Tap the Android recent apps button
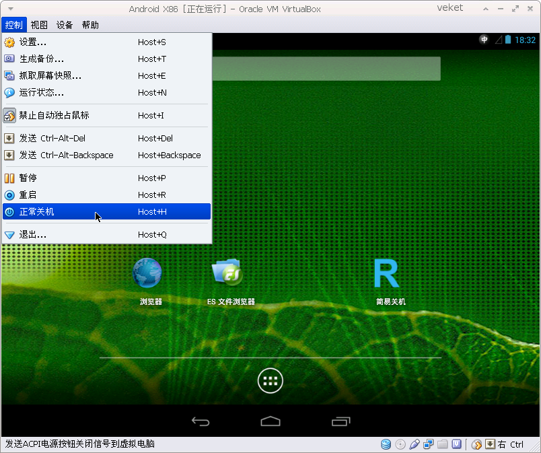541x453 pixels. coord(341,421)
